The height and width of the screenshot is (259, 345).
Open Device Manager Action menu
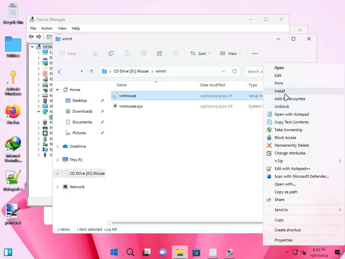click(47, 28)
